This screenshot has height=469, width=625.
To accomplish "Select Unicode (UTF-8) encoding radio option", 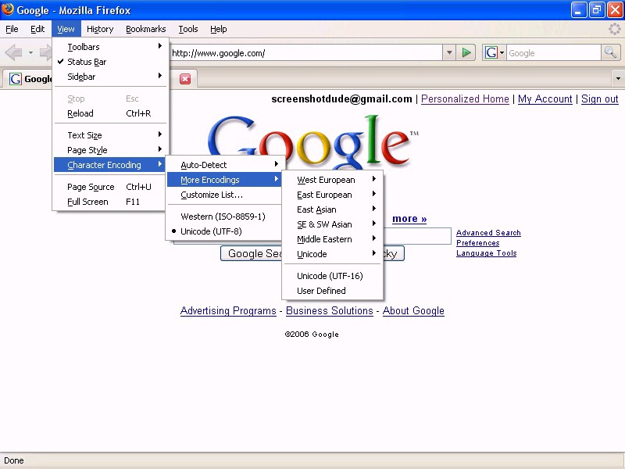I will click(211, 231).
